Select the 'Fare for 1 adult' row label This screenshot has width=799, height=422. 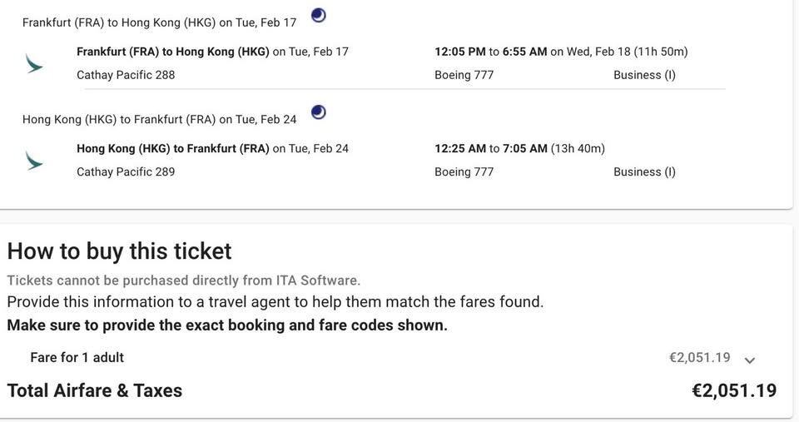coord(77,357)
